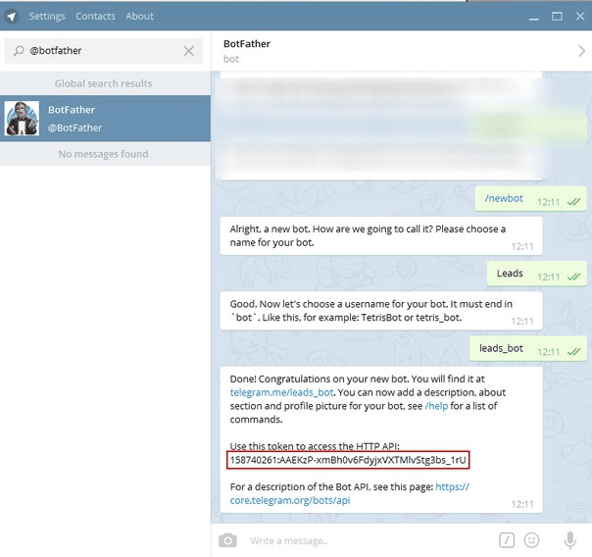Click the Telegram paper plane logo icon
Screen dimensions: 592x557
point(12,16)
